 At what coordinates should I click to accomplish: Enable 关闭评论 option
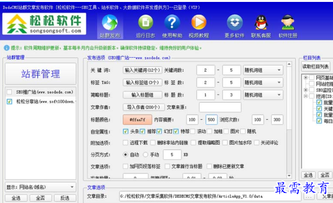[257, 143]
